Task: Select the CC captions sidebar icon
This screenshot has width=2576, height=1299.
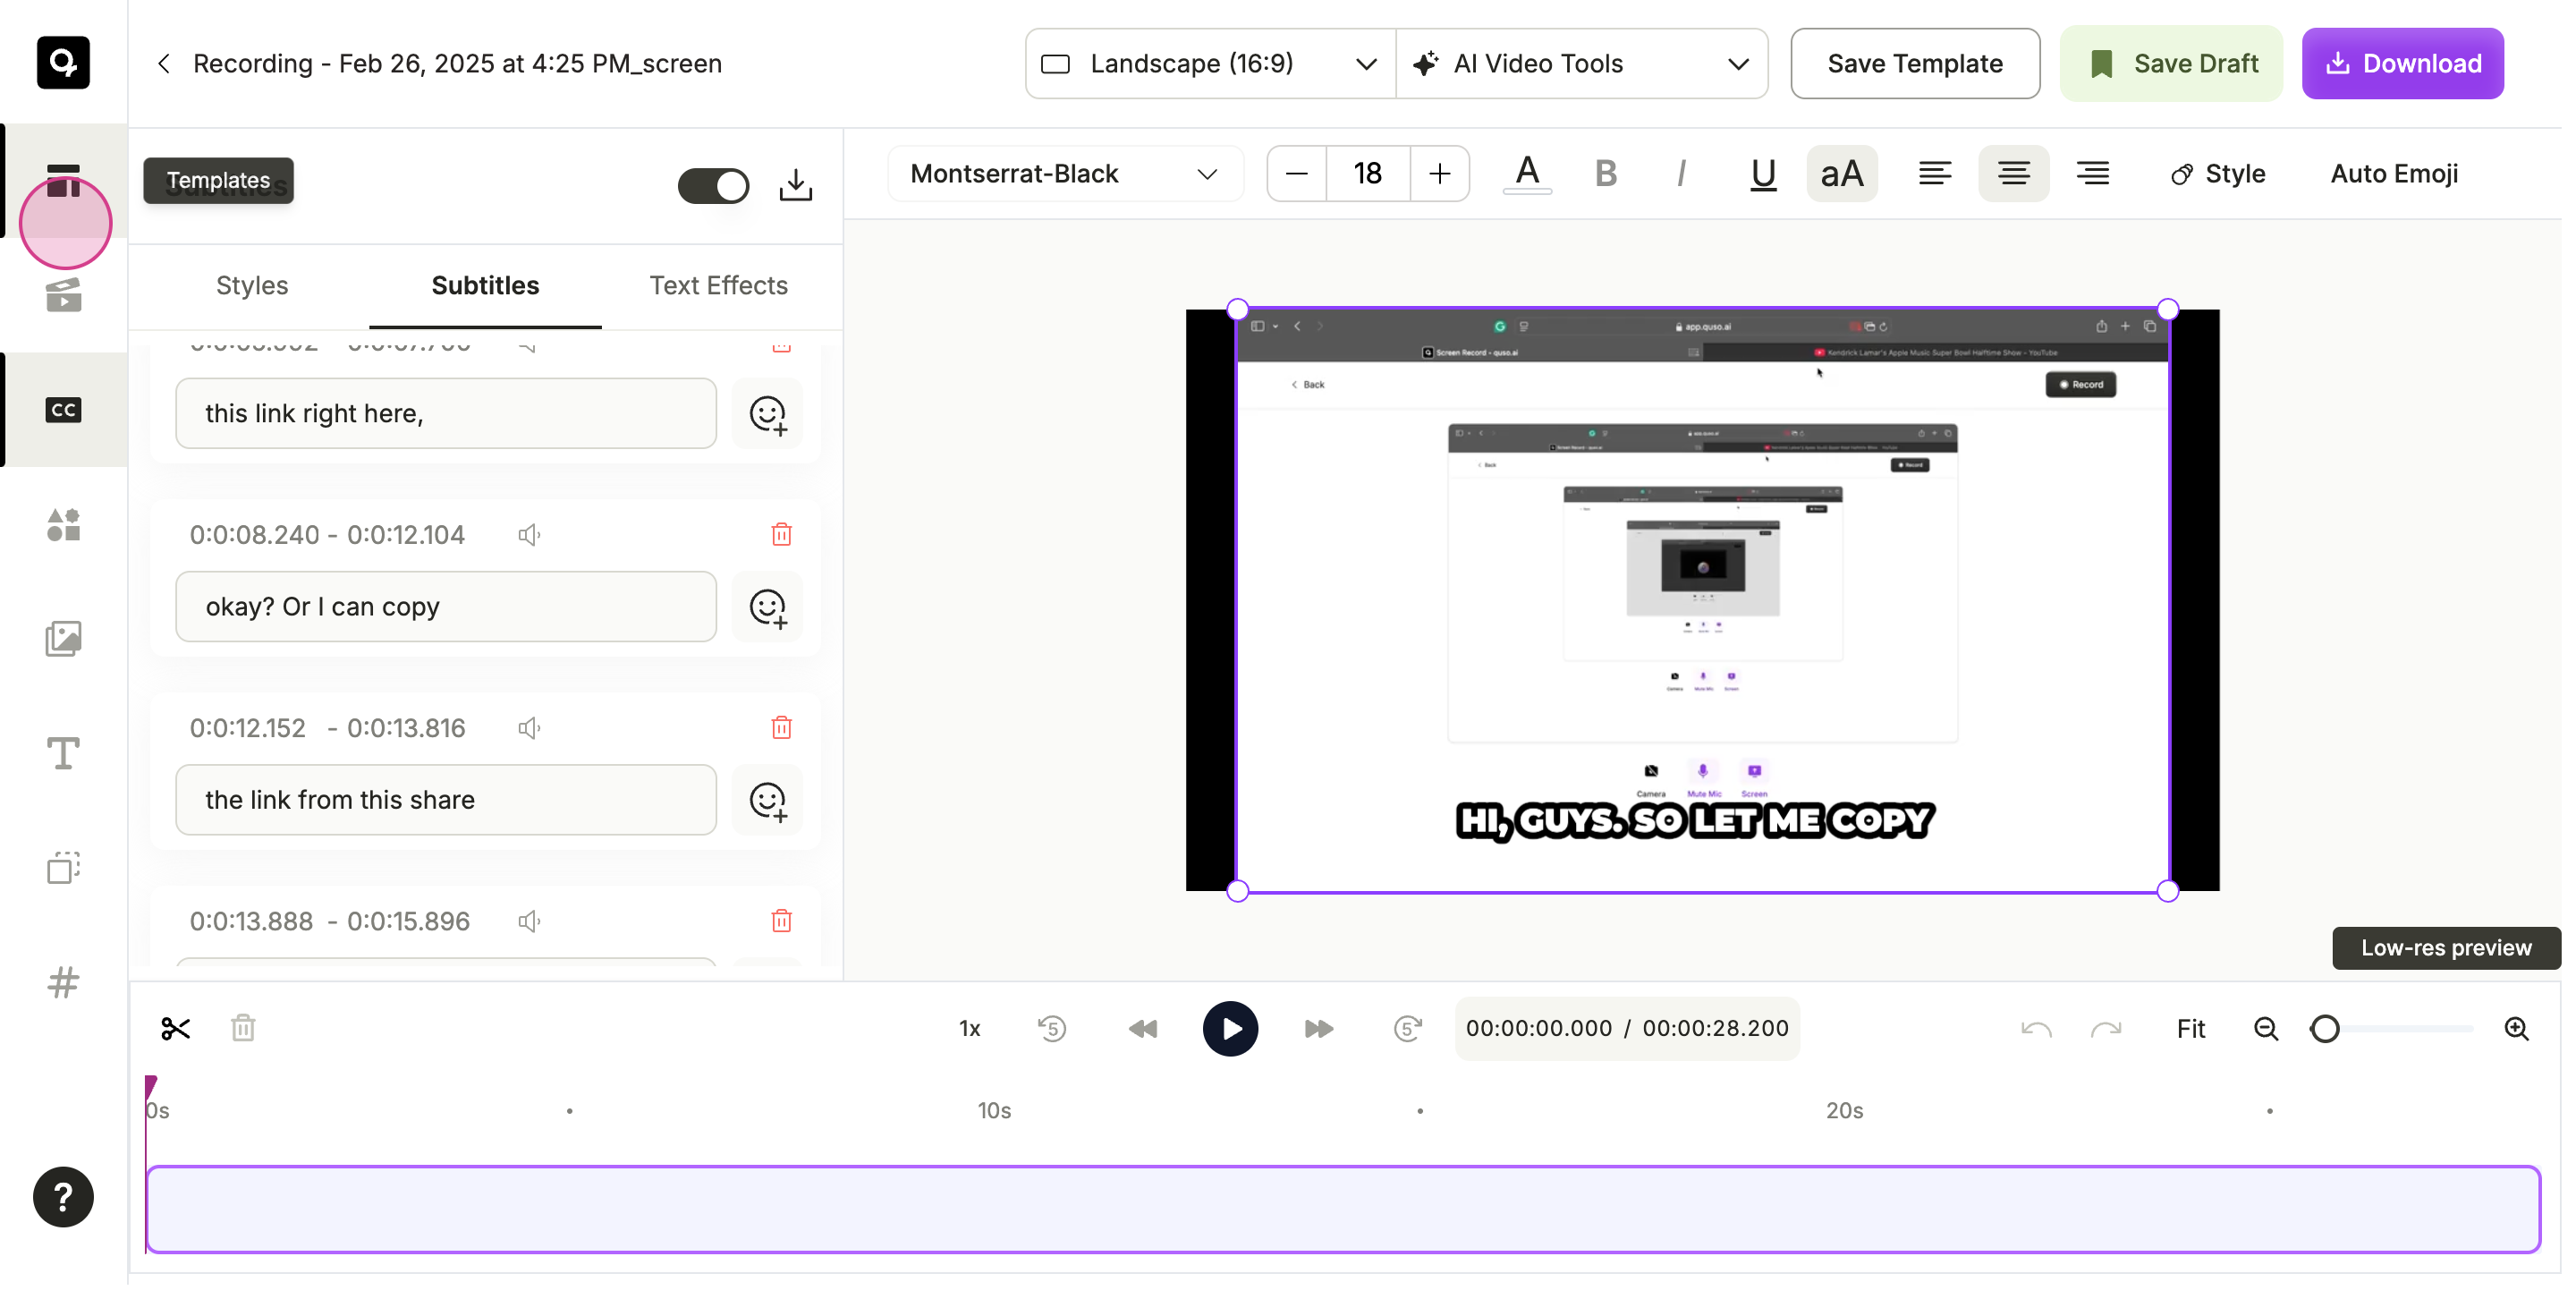Action: click(x=63, y=410)
